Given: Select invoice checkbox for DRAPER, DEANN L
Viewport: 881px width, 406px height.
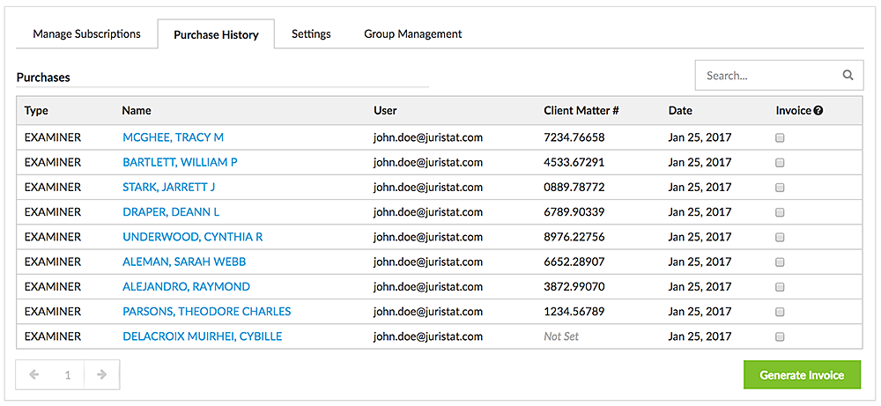Looking at the screenshot, I should pos(780,212).
